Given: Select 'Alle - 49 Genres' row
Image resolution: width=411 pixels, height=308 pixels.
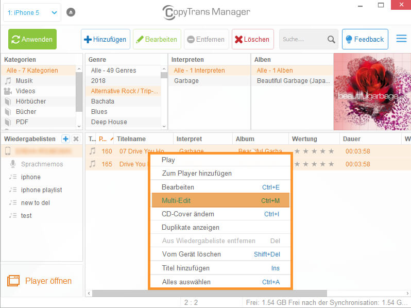Looking at the screenshot, I should pos(124,70).
